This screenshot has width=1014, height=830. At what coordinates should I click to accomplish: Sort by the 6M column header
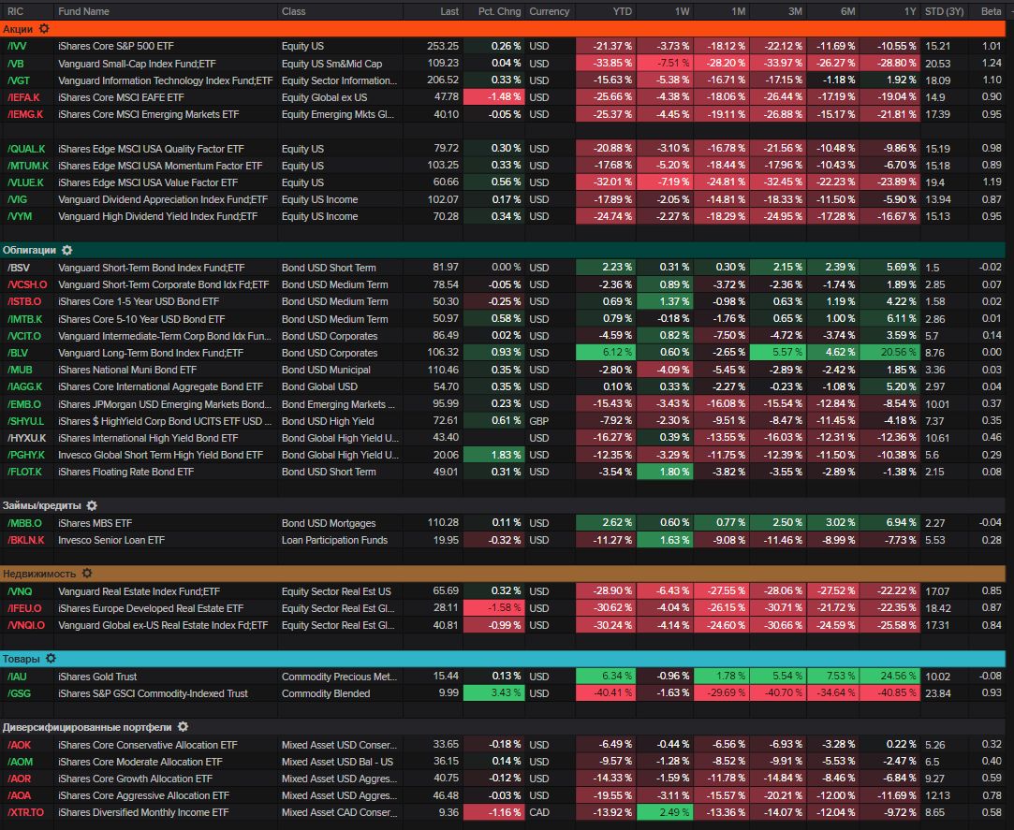pos(847,11)
